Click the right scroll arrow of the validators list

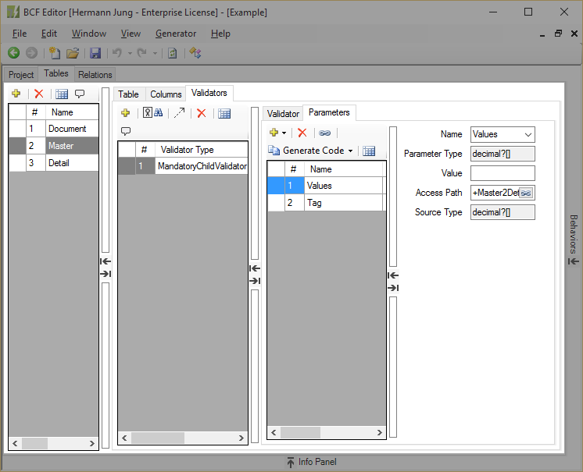click(241, 438)
